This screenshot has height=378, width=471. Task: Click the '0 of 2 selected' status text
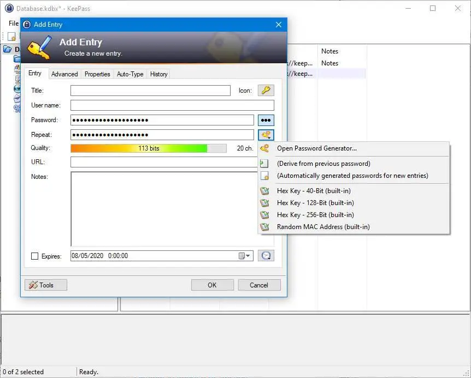23,371
